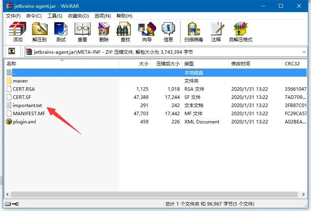This screenshot has height=211, width=311.
Task: Click the CERT.SF file icon
Action: 9,97
